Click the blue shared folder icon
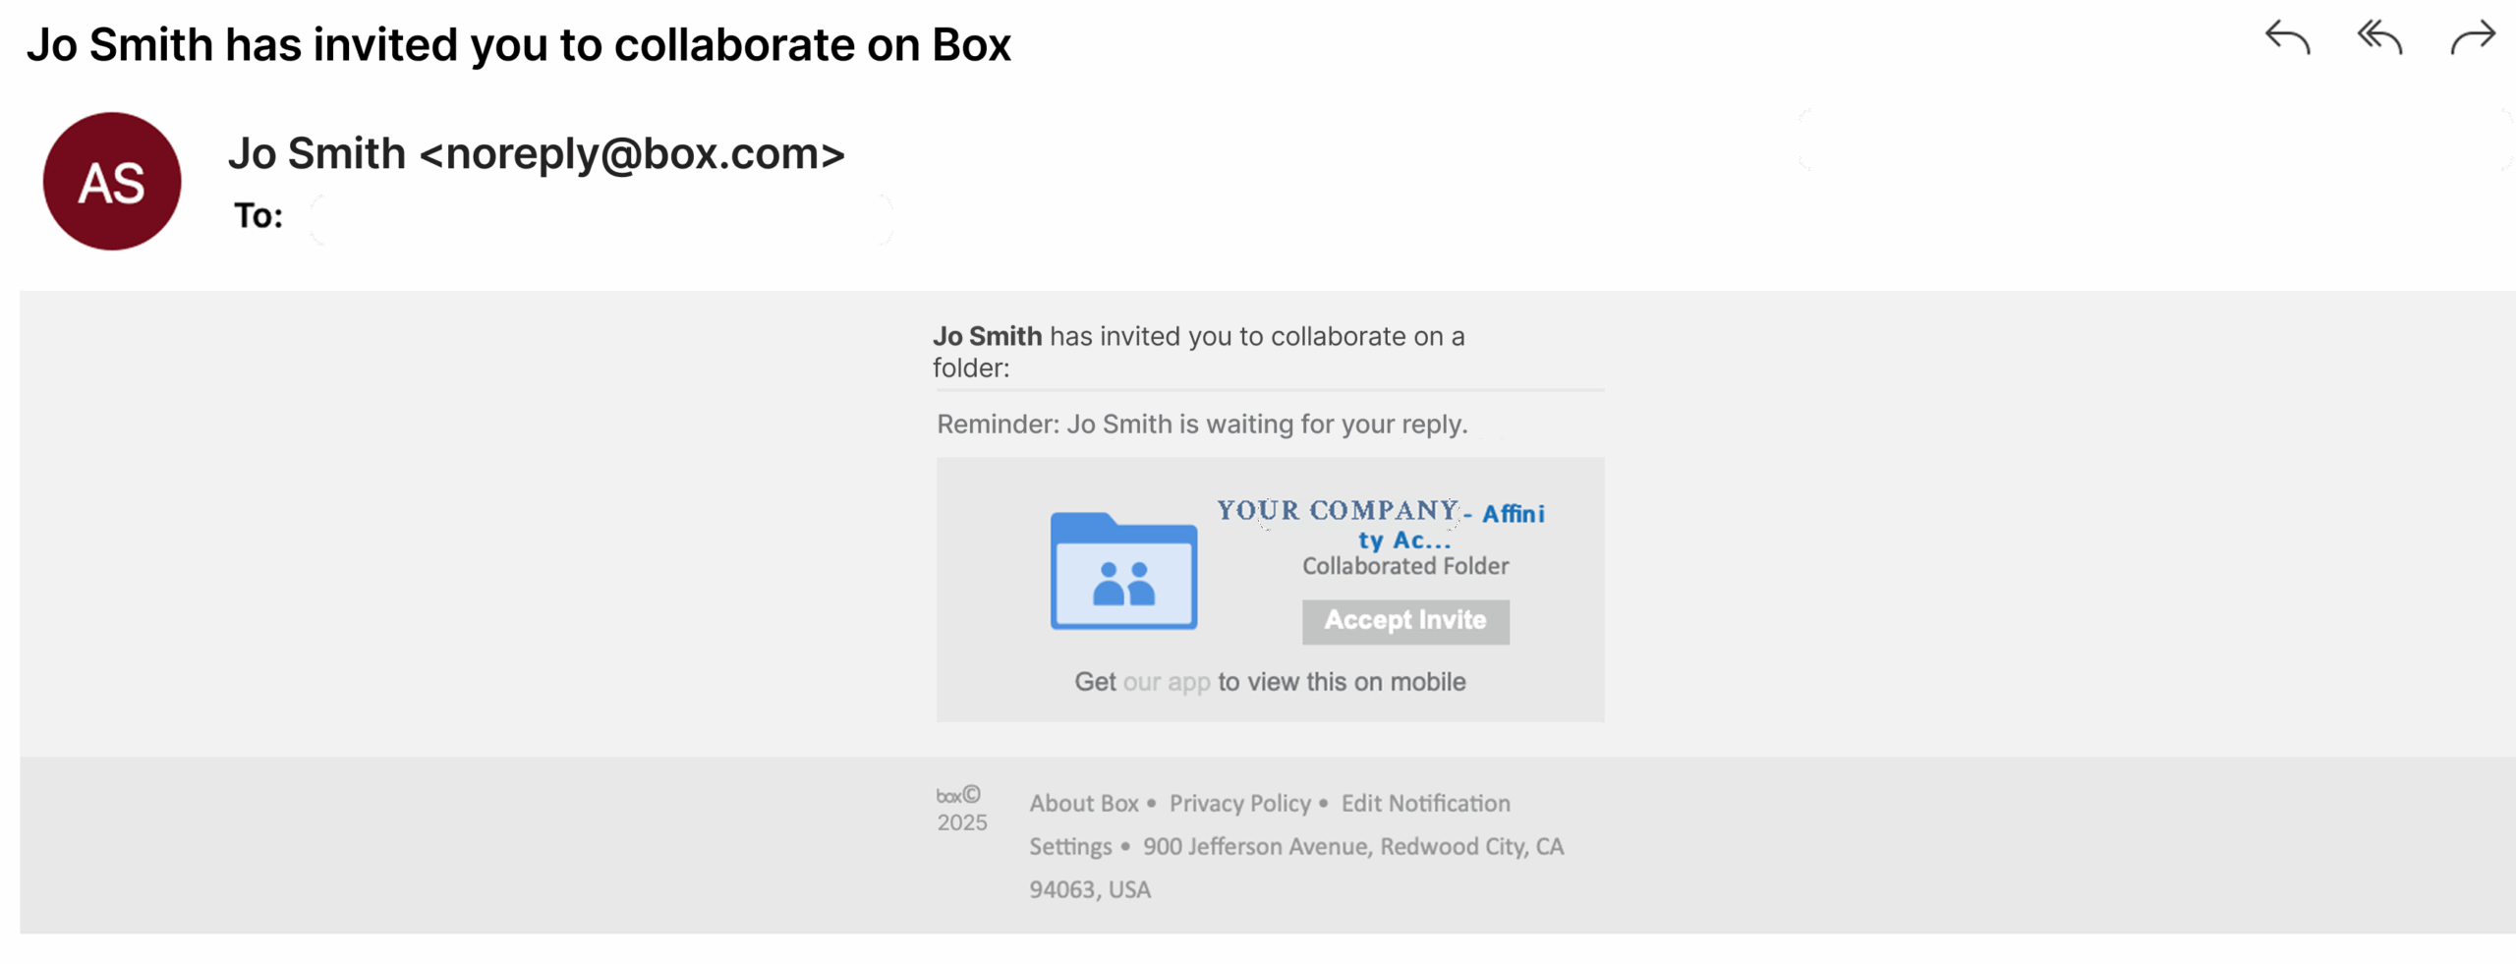Viewport: 2516px width, 964px height. [1123, 571]
